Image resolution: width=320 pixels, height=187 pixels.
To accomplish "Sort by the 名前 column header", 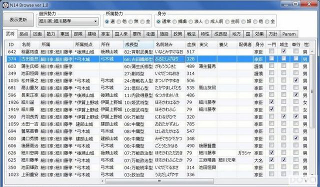I will [x=29, y=44].
